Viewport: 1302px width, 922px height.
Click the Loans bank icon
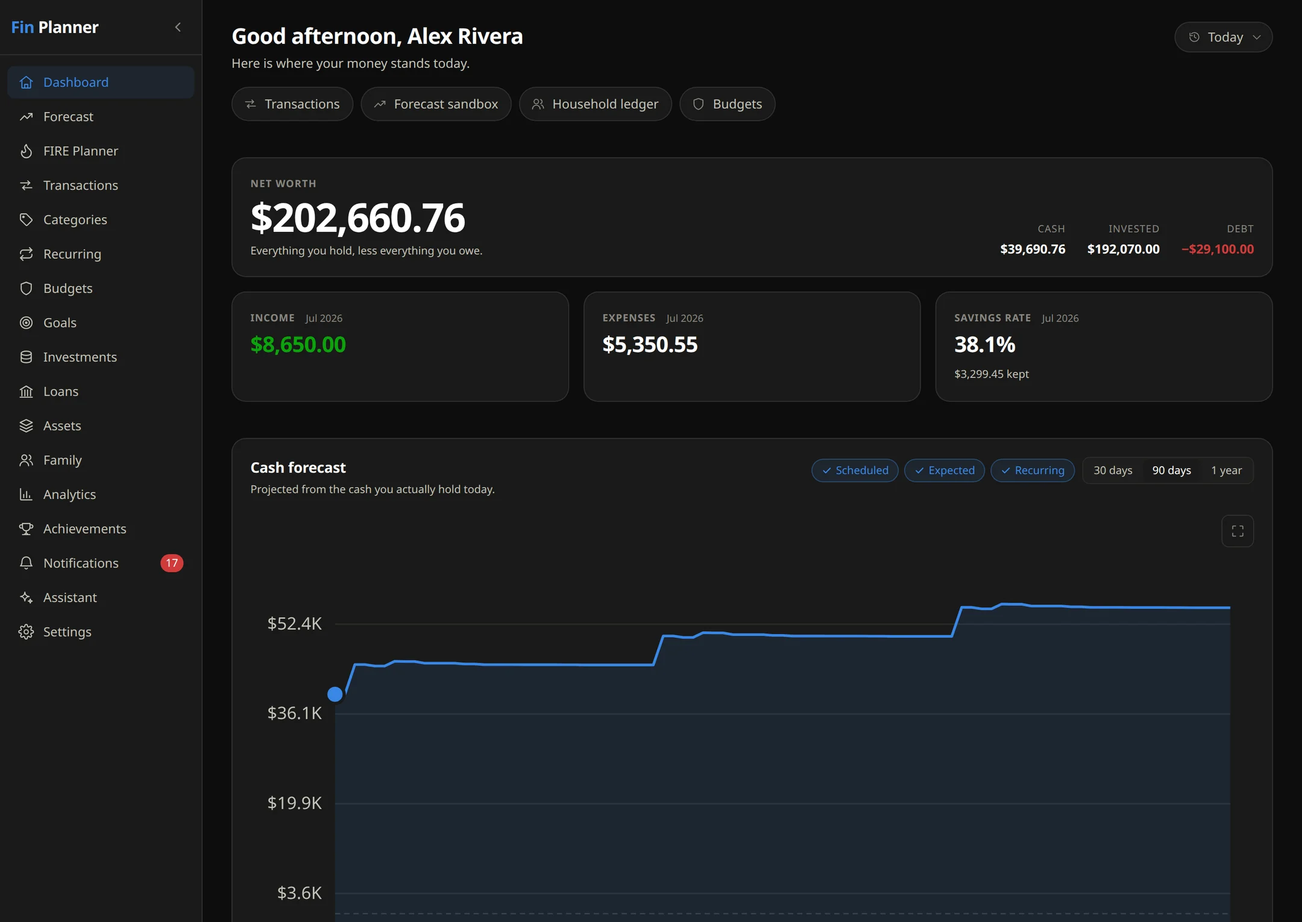click(x=26, y=392)
